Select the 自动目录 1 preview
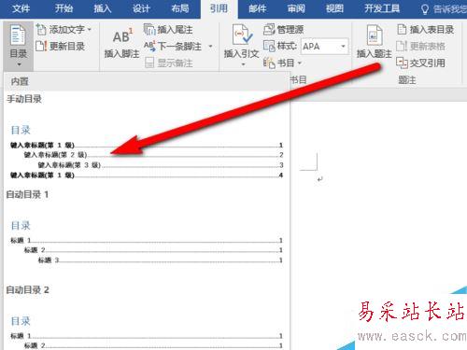 pyautogui.click(x=147, y=241)
